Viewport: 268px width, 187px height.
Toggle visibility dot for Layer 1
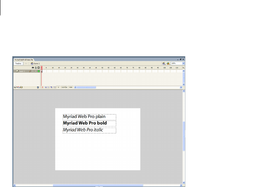click(x=33, y=71)
